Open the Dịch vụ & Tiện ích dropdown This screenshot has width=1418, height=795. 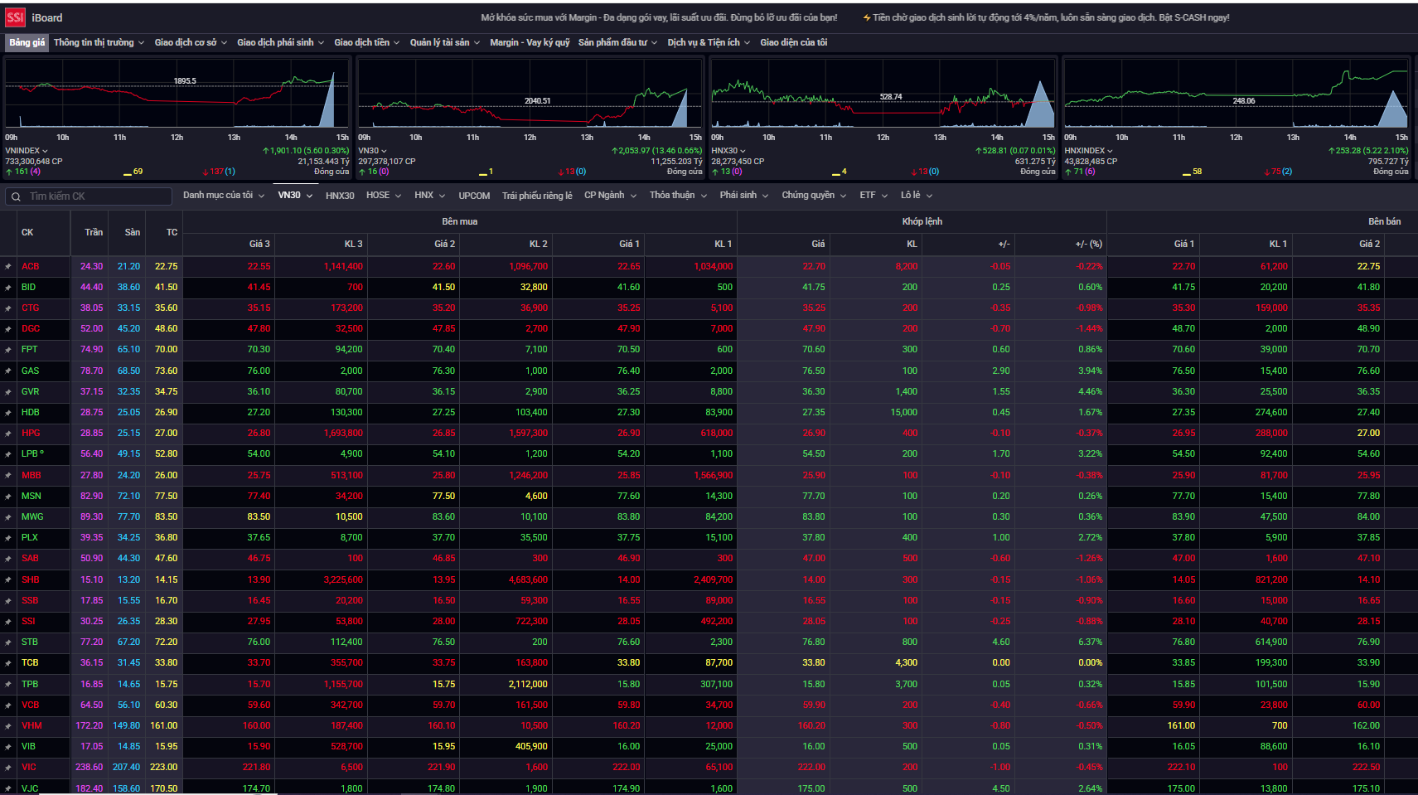tap(709, 42)
